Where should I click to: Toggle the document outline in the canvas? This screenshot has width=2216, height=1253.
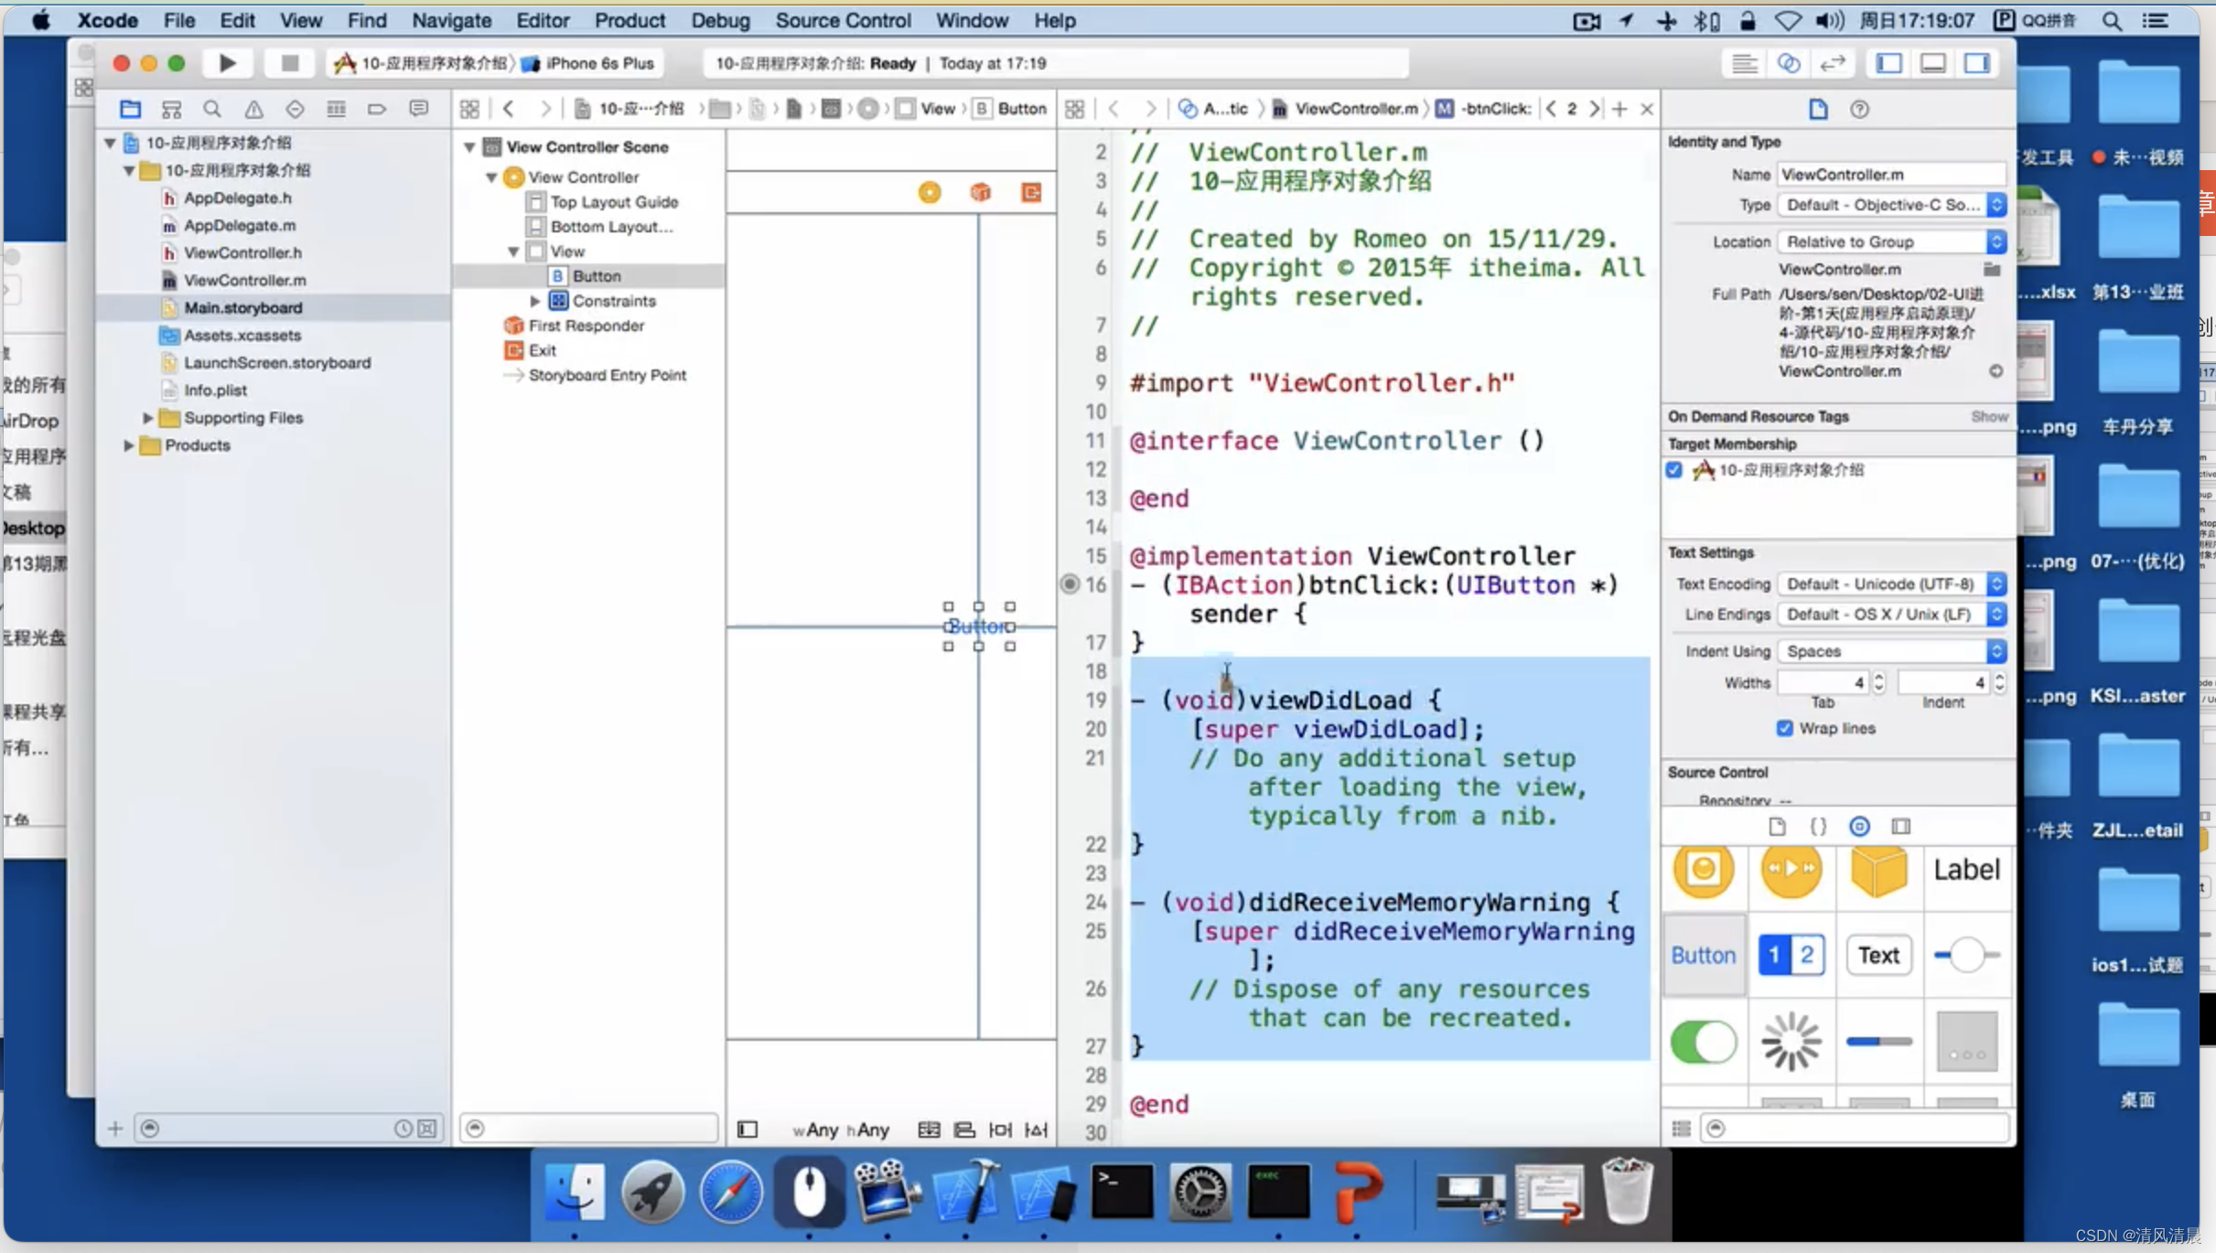748,1130
